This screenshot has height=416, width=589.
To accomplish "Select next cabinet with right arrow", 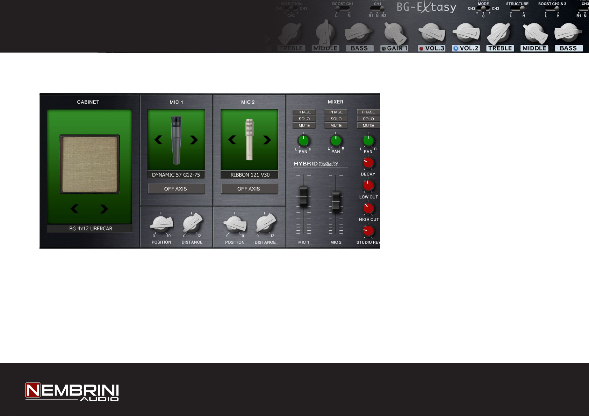I will (104, 209).
